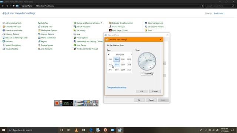Open Administrative Tools in Control Panel
Screen dimensions: 237x133
coord(12,23)
